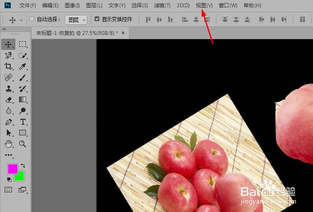Select the Blur tool
The width and height of the screenshot is (313, 212).
(x=9, y=111)
